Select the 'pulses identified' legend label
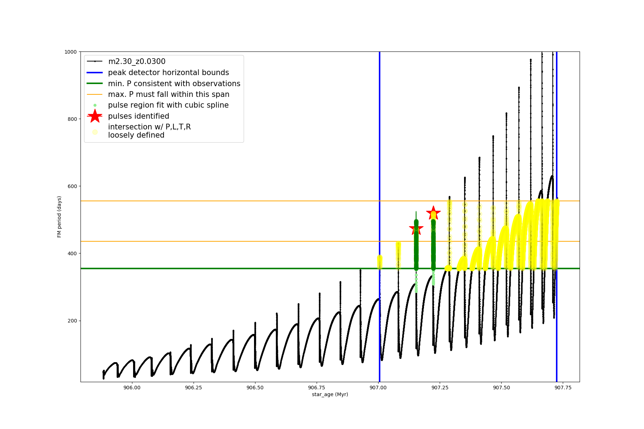This screenshot has width=644, height=429. [138, 116]
